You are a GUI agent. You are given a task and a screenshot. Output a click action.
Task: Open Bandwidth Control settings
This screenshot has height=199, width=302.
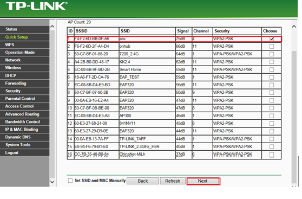[25, 122]
